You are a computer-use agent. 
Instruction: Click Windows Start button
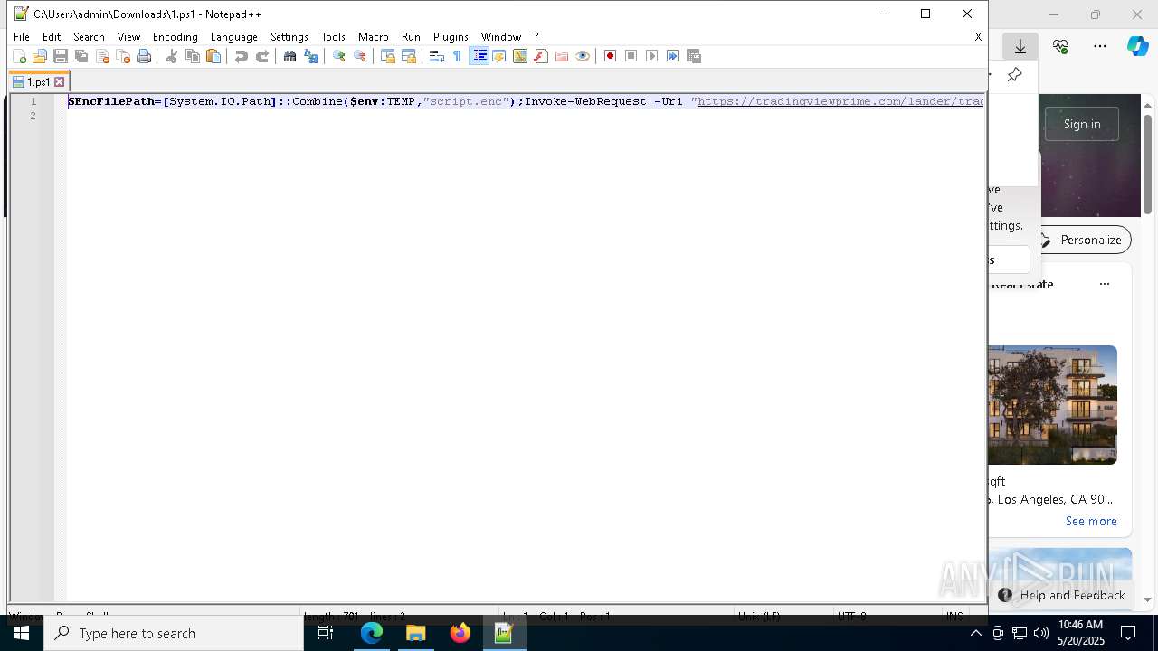pos(22,633)
